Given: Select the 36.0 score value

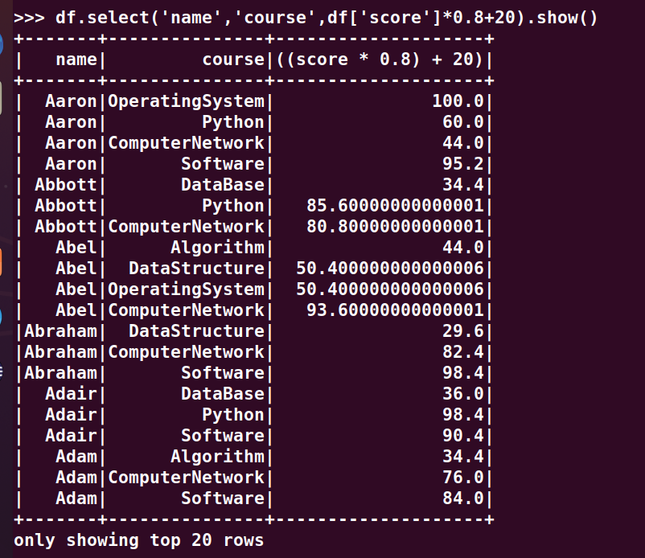Looking at the screenshot, I should click(x=463, y=394).
